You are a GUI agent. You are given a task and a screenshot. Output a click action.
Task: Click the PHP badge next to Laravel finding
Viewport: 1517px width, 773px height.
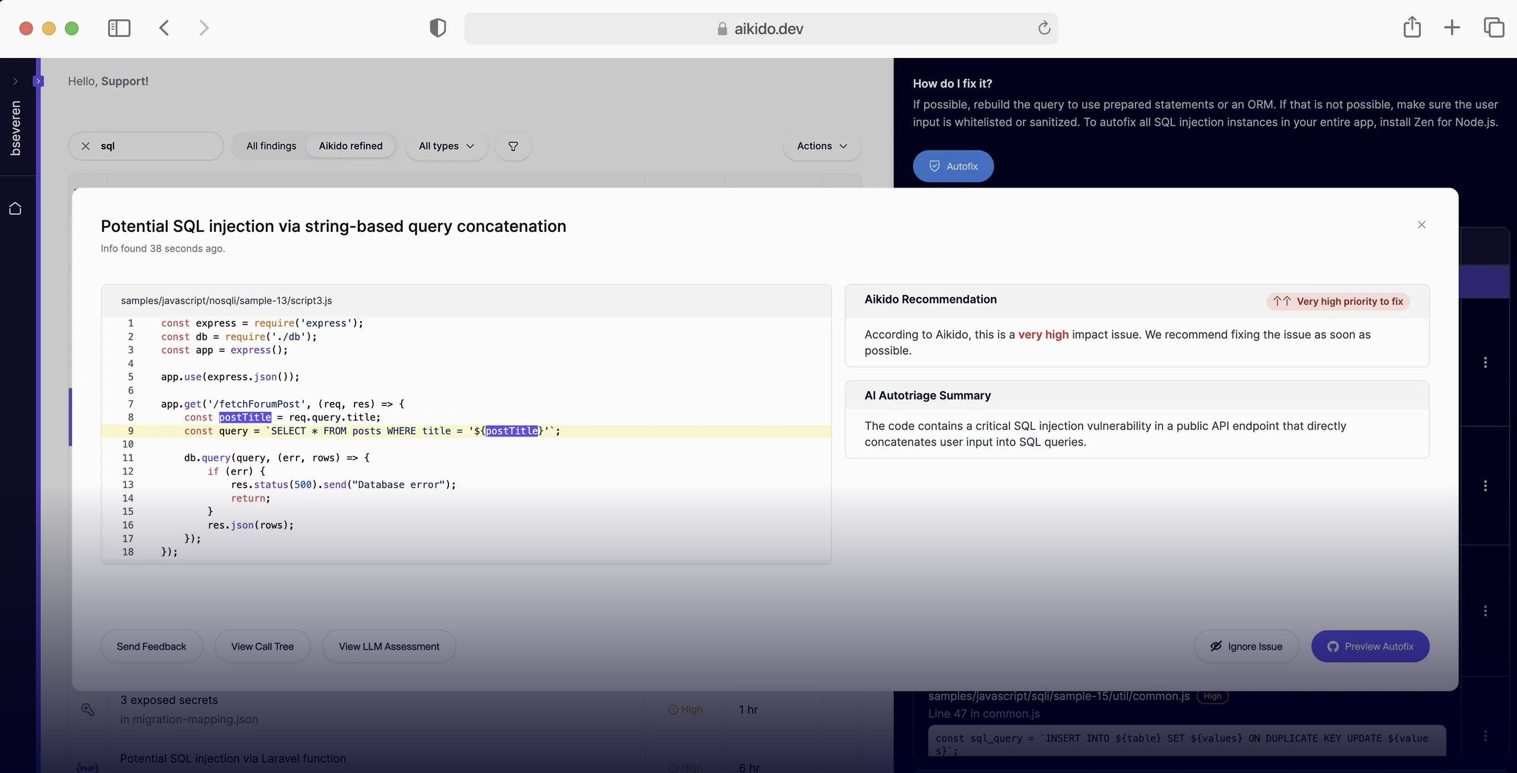pos(88,767)
